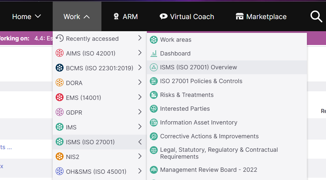Collapse ISMS (ISO 27001) submenu arrow
Image resolution: width=326 pixels, height=180 pixels.
[140, 142]
